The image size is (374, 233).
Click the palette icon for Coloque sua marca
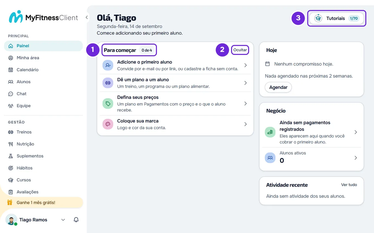point(108,124)
